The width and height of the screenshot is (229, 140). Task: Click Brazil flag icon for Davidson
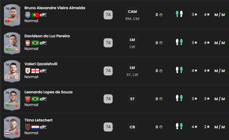(x=35, y=43)
